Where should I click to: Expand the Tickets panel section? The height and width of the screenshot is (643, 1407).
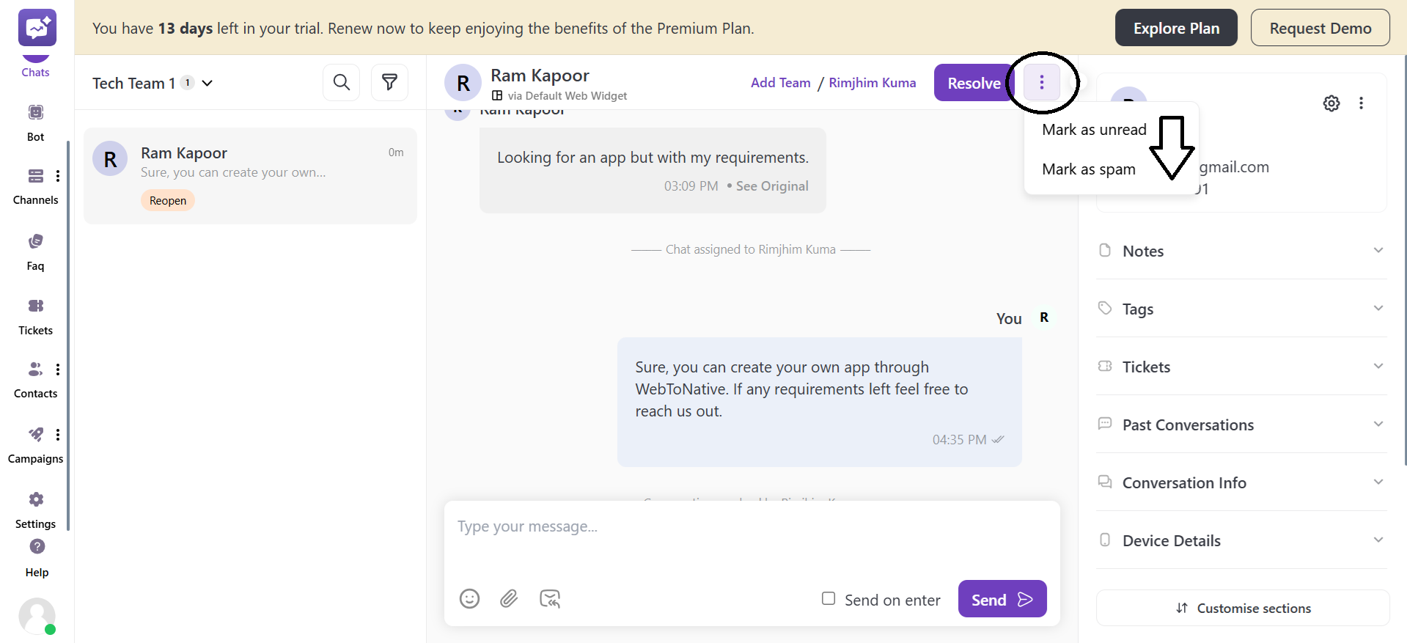click(x=1241, y=367)
